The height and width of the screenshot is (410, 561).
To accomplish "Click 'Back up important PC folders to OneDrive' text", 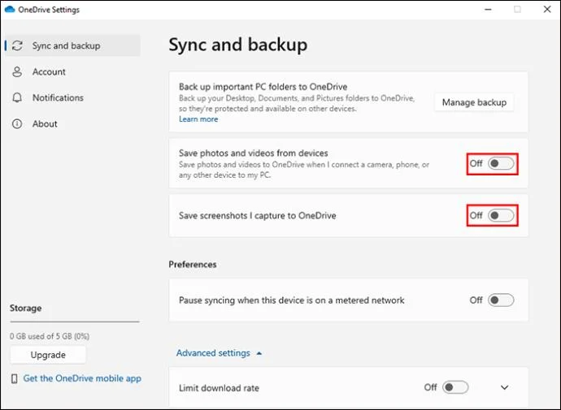I will [263, 87].
